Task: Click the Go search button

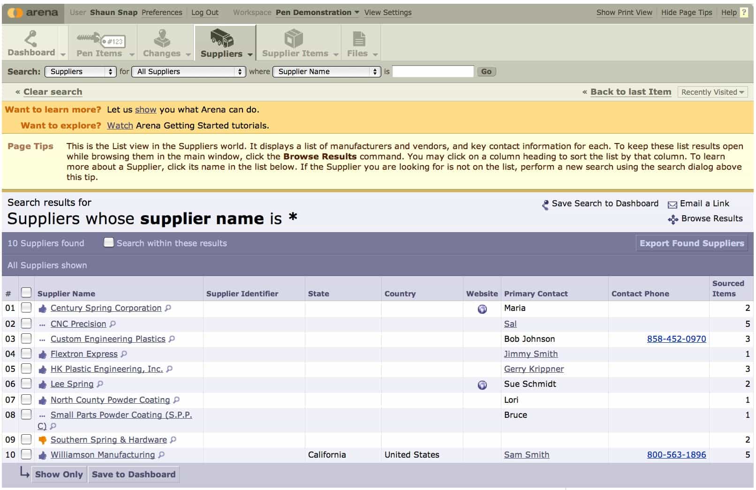Action: [x=486, y=72]
